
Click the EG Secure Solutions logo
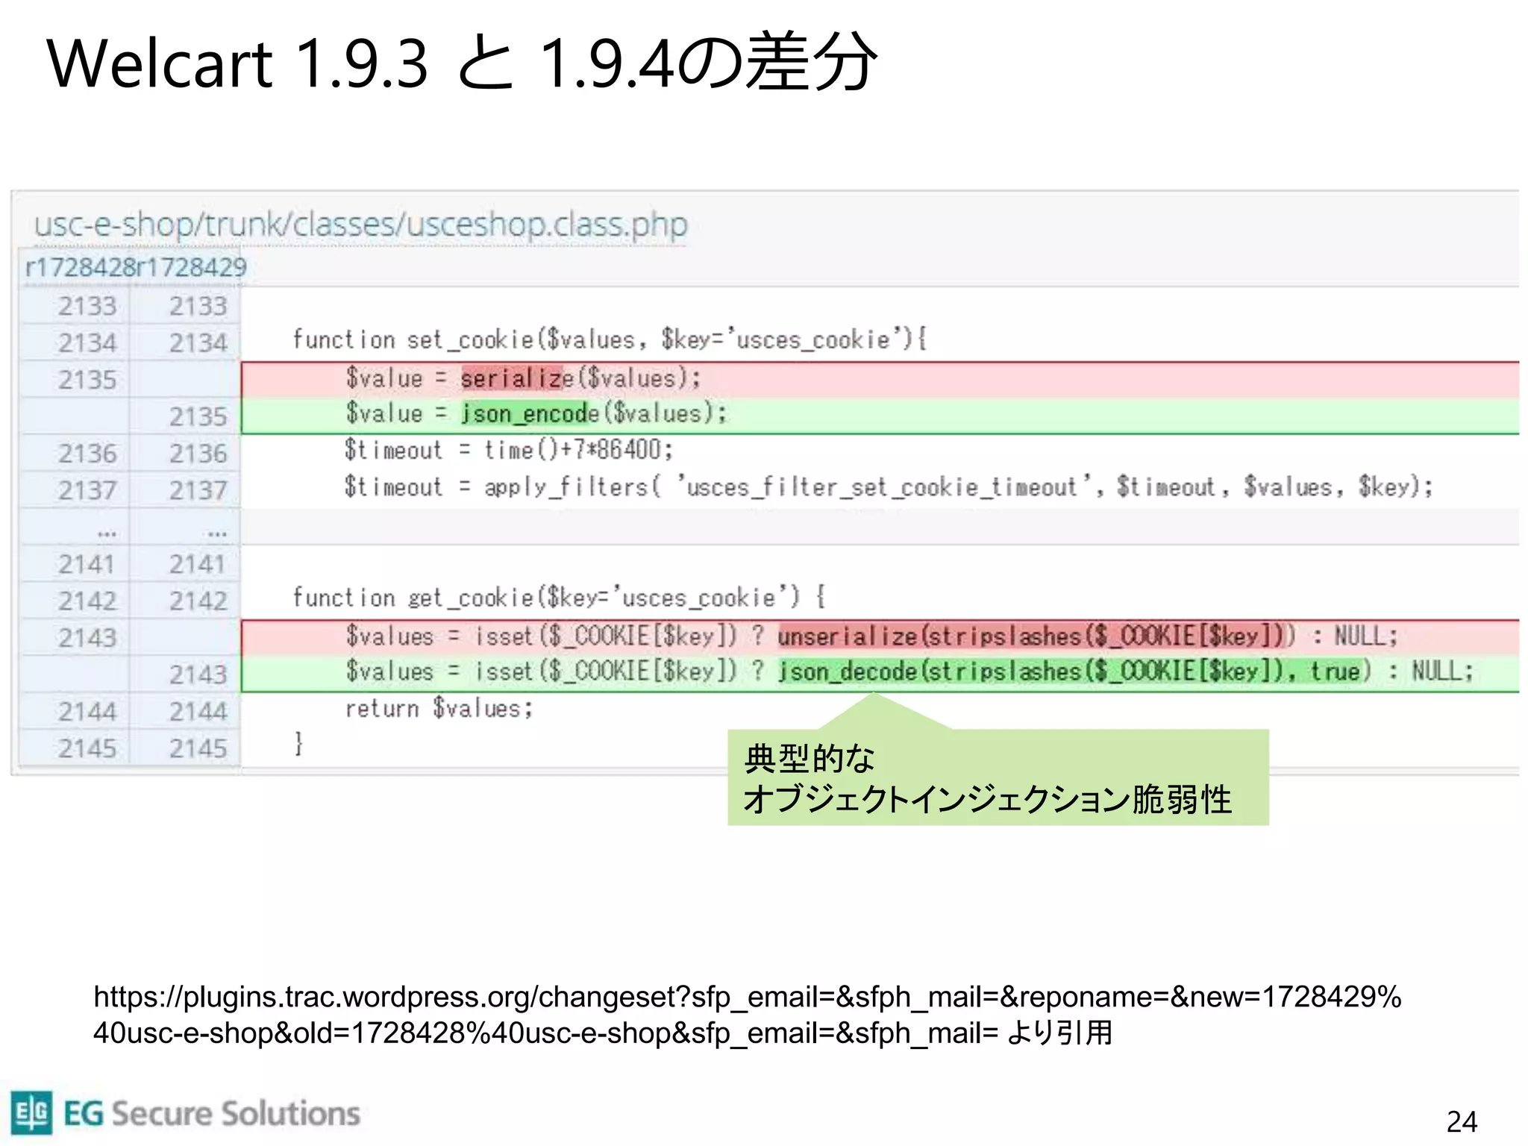click(185, 1112)
